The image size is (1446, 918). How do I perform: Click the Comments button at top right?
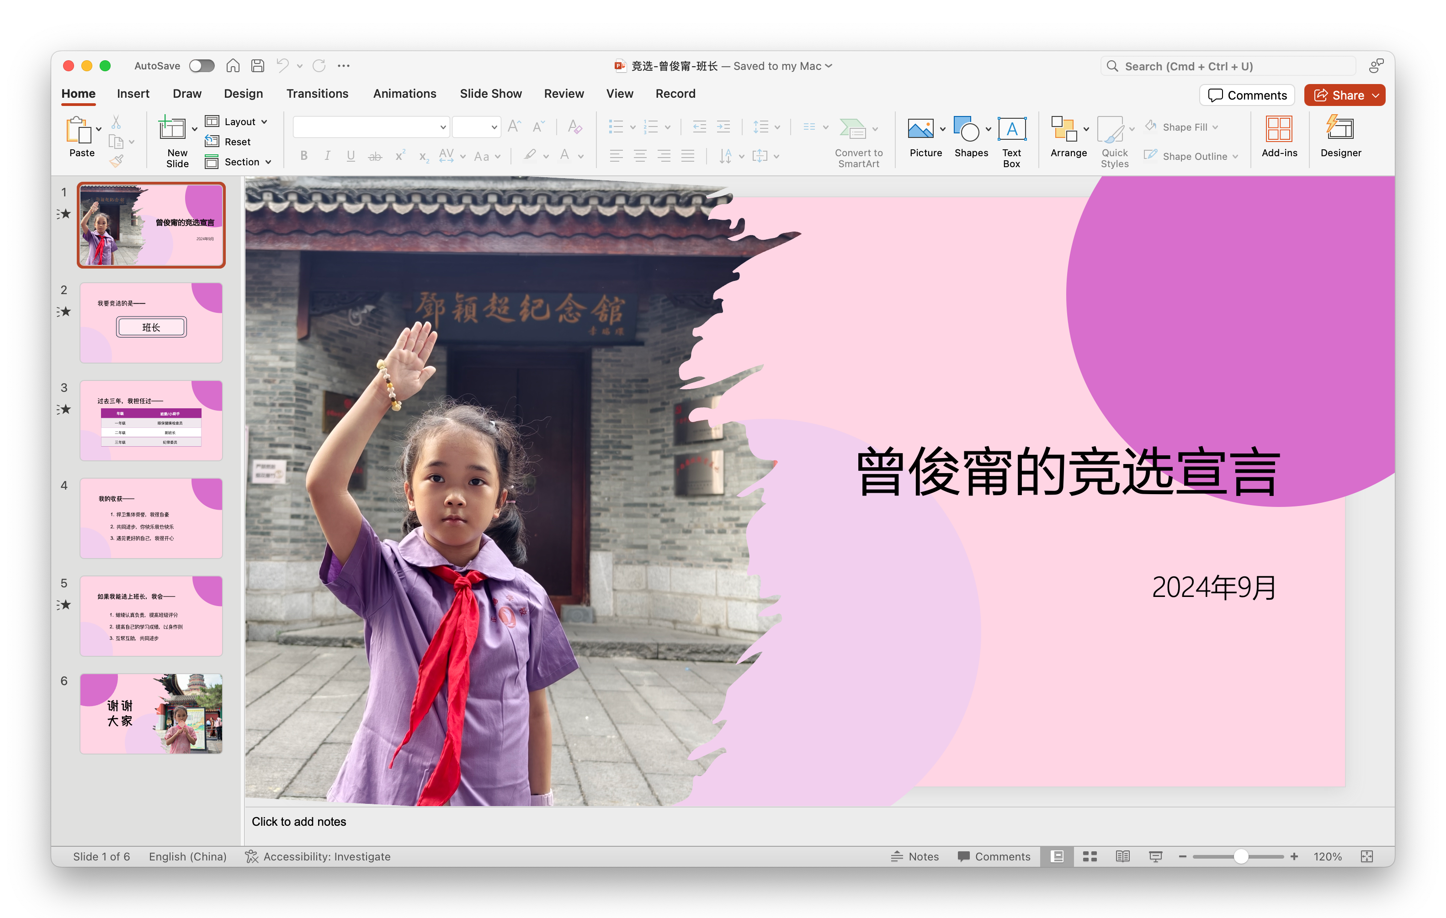1247,95
